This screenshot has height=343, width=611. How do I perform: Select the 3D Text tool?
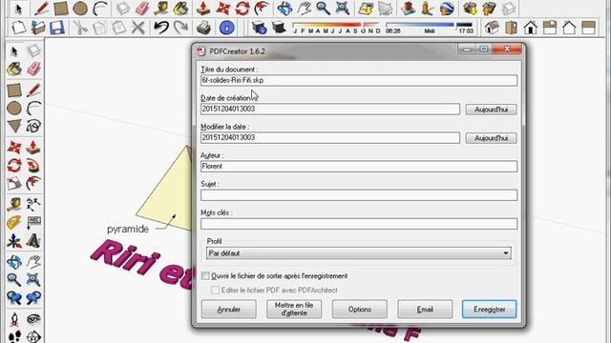[x=33, y=241]
